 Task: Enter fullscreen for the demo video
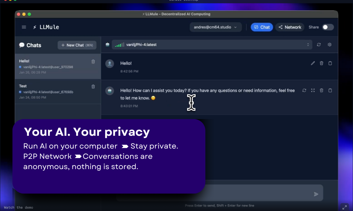[345, 207]
